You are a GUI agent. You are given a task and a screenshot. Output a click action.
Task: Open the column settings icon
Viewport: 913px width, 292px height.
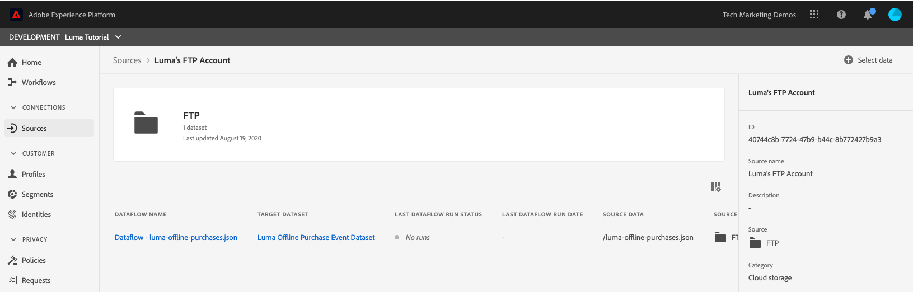[x=716, y=187]
